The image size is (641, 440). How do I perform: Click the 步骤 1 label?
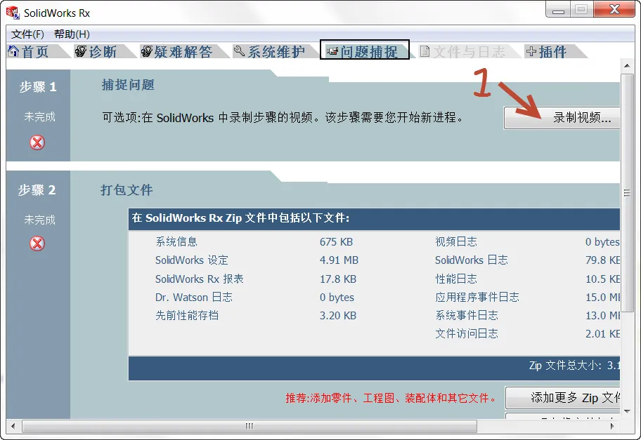[x=38, y=87]
